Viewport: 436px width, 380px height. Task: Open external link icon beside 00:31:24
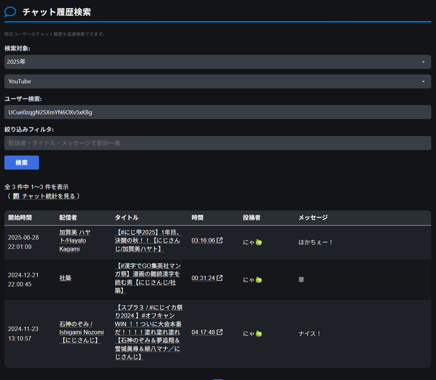pos(220,278)
